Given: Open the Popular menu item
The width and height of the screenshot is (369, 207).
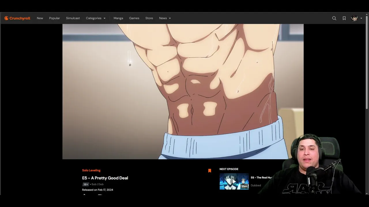Looking at the screenshot, I should (x=54, y=18).
